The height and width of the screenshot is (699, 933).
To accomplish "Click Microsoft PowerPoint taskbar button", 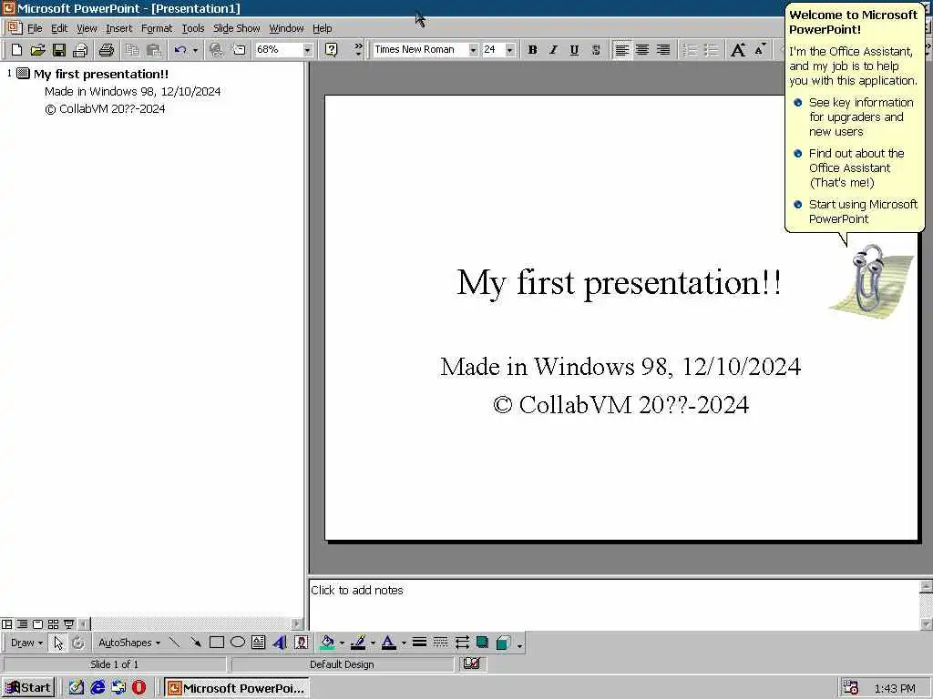I will pos(236,688).
